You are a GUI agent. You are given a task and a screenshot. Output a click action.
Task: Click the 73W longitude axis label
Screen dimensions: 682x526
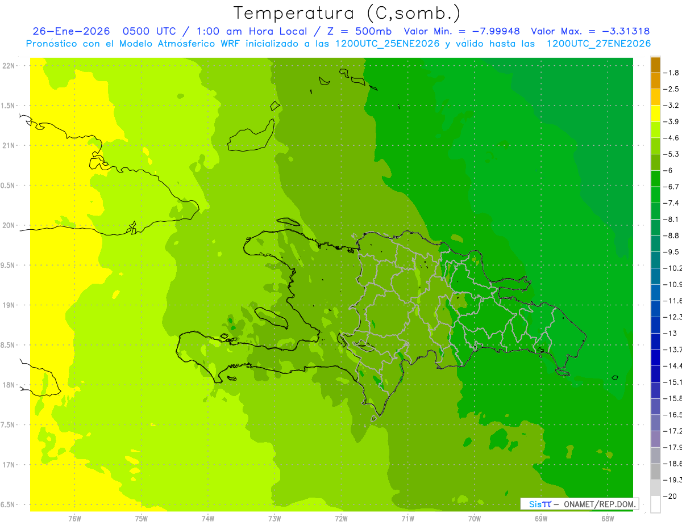point(275,518)
